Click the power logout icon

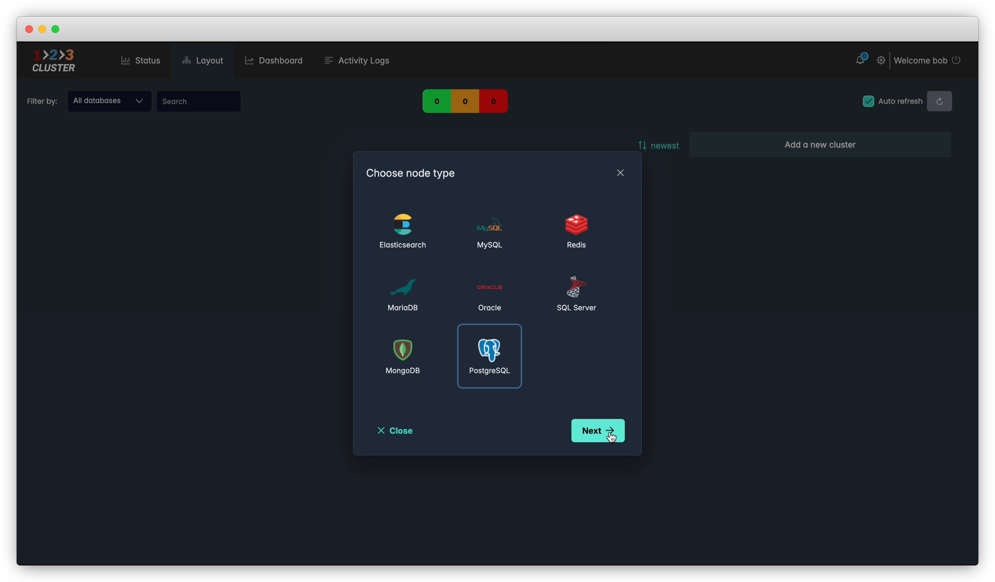coord(955,60)
